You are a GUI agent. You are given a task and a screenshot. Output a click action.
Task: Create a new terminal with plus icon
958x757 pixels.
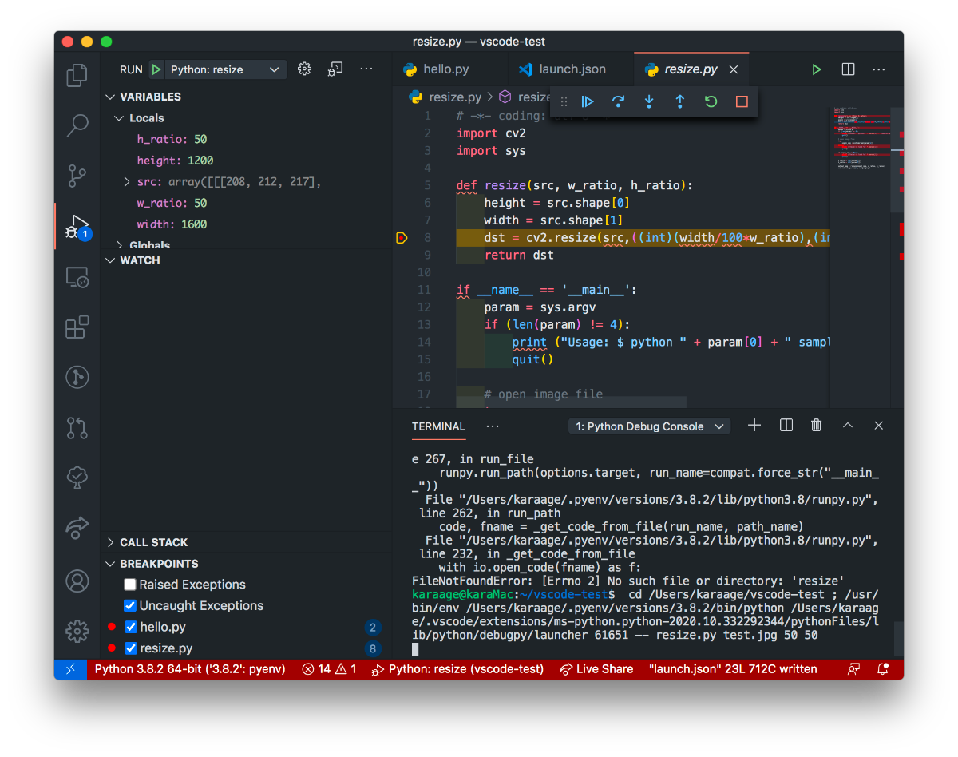(754, 426)
